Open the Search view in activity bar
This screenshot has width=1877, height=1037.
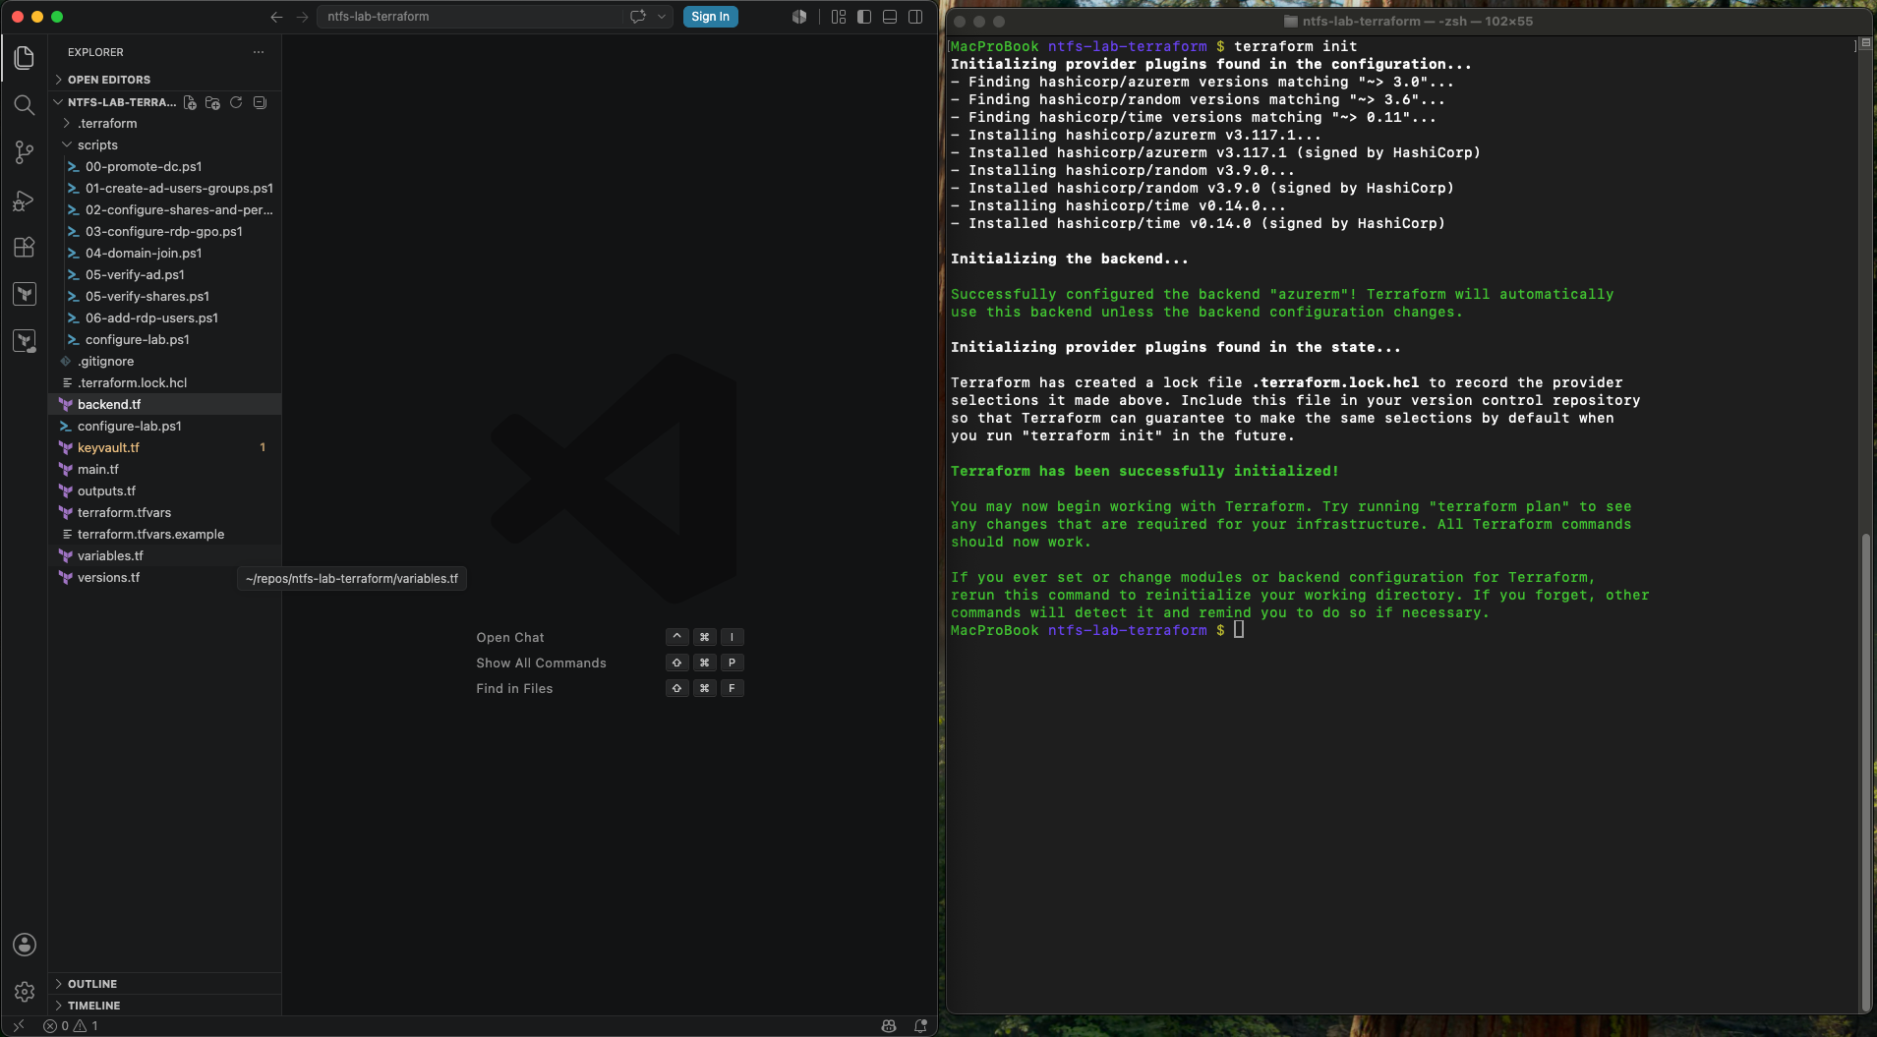25,105
